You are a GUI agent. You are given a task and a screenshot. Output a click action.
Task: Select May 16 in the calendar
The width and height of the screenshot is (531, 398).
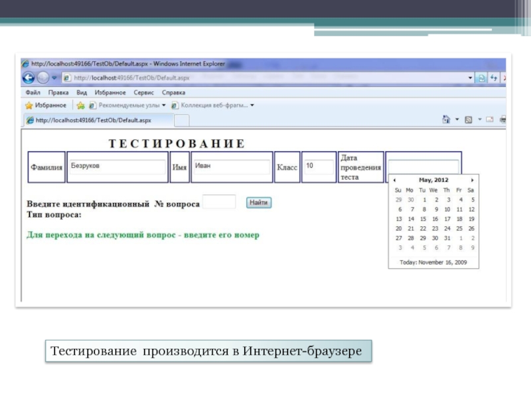point(435,218)
